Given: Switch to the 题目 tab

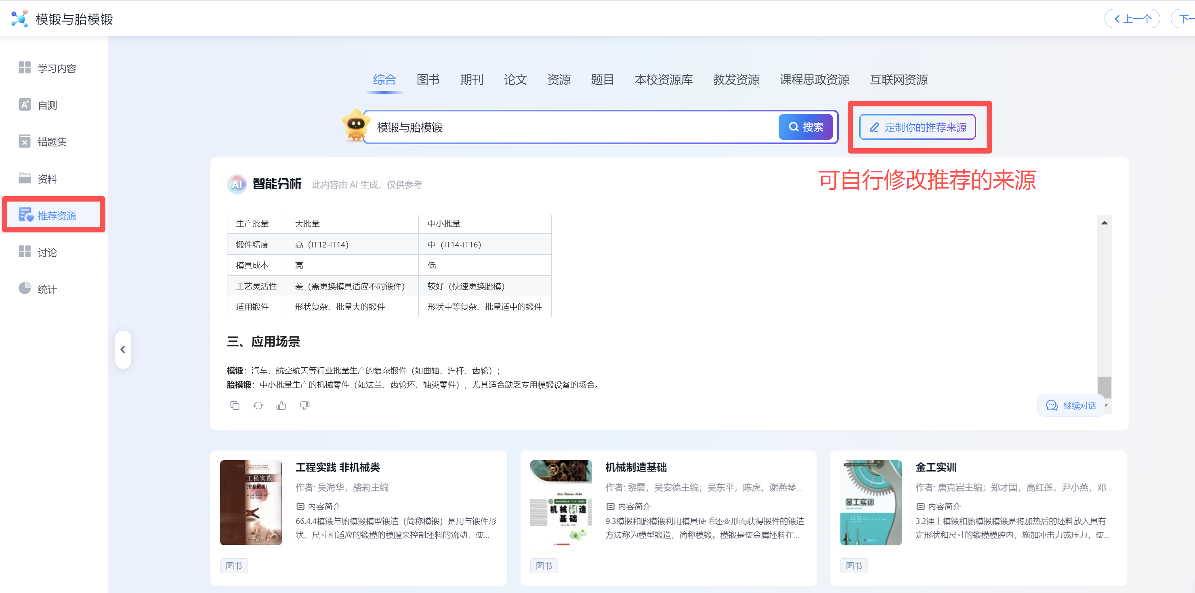Looking at the screenshot, I should pyautogui.click(x=603, y=80).
